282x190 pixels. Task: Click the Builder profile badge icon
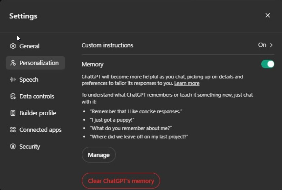coord(13,113)
